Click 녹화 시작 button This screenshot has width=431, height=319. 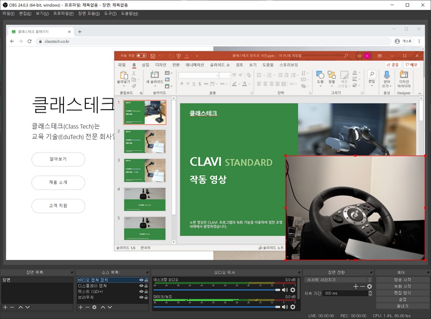tap(402, 286)
